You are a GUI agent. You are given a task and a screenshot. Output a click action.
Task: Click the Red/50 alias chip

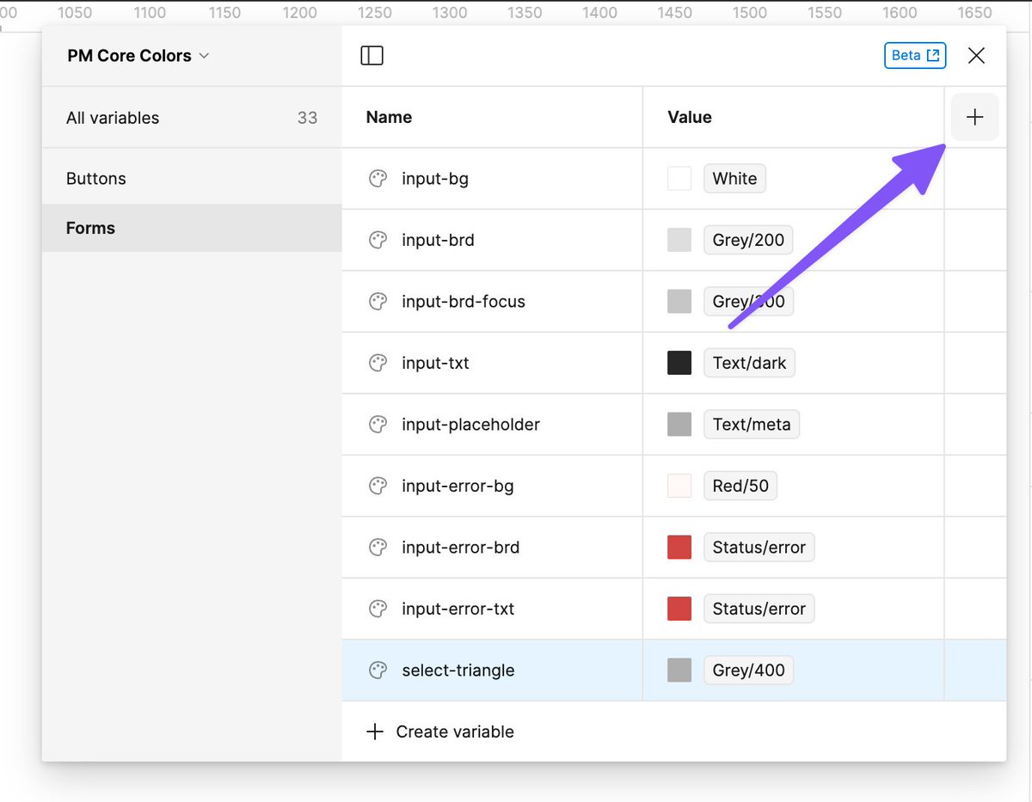740,486
